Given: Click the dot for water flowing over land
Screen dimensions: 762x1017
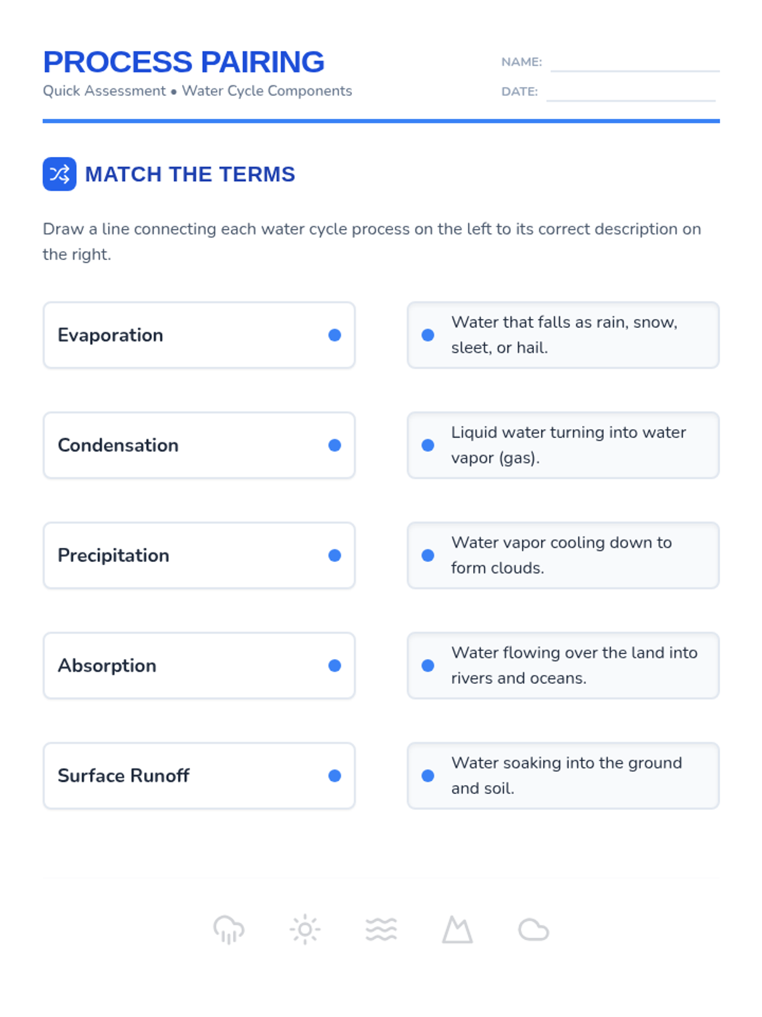Looking at the screenshot, I should point(428,665).
